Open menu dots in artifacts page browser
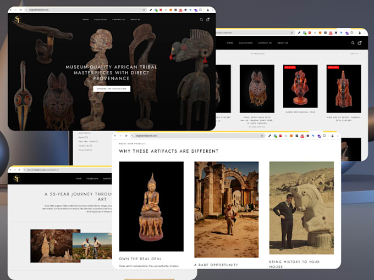 pos(338,136)
